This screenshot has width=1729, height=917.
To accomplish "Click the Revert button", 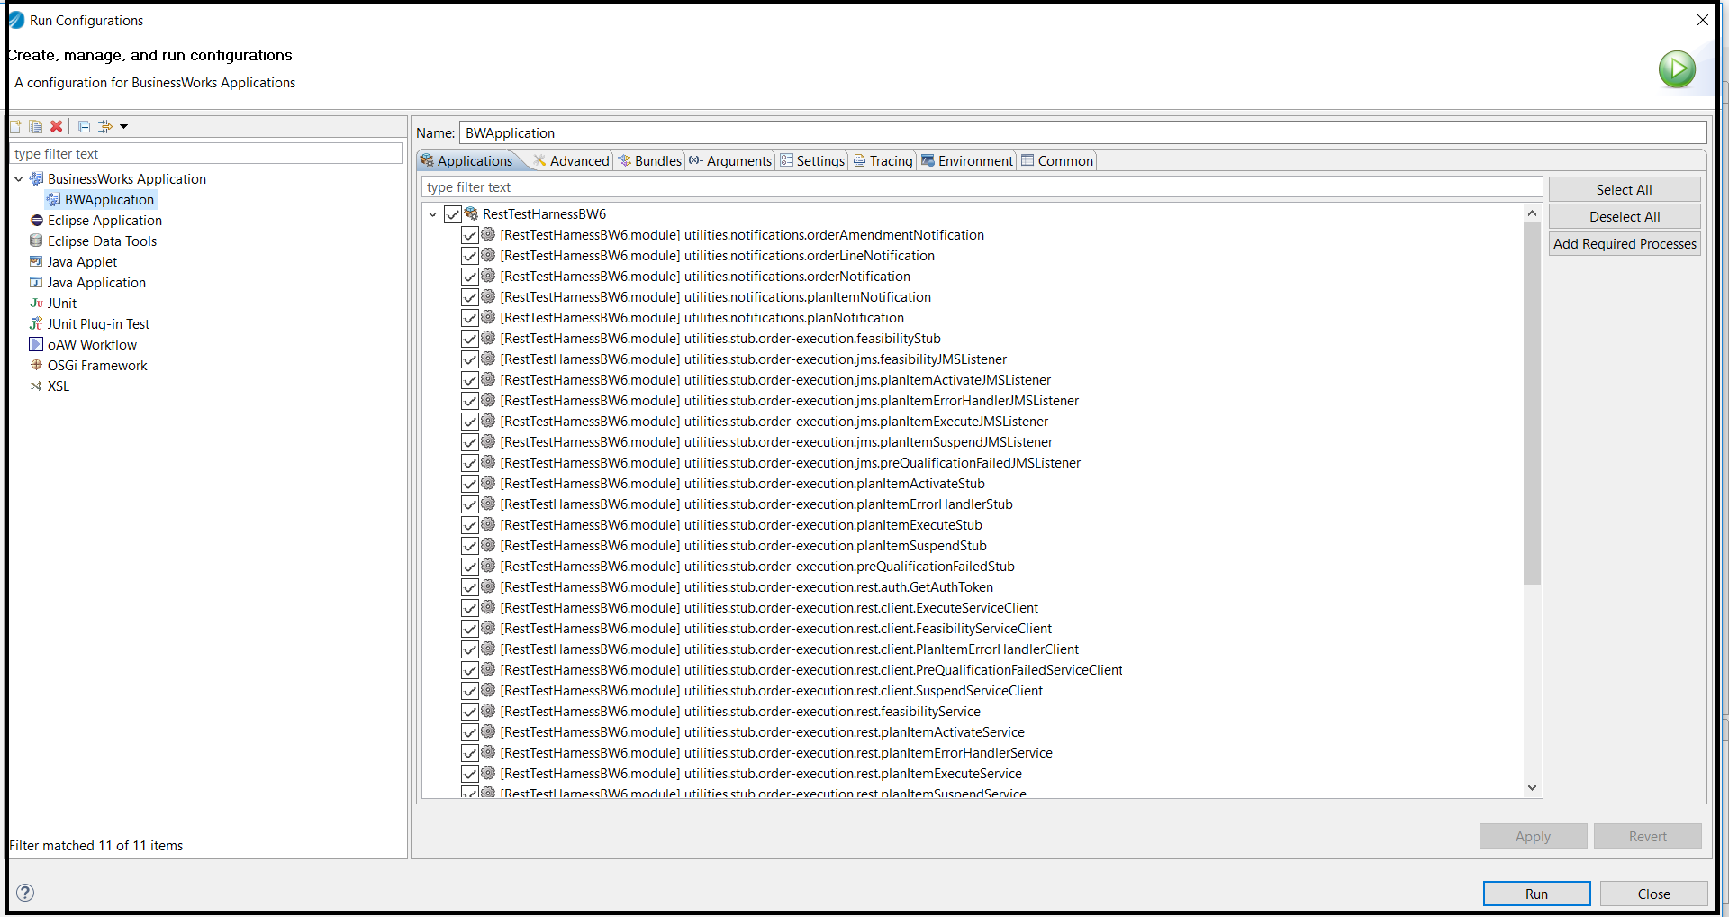I will point(1647,836).
